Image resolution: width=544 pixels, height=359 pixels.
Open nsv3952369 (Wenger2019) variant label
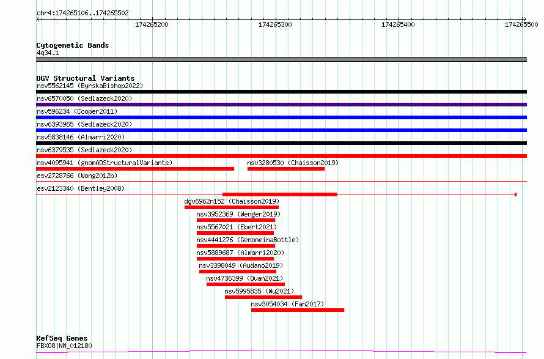(238, 214)
